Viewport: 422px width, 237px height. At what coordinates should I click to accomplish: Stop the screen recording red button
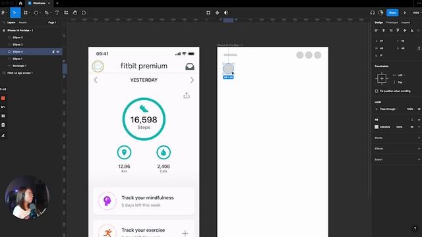click(3, 98)
